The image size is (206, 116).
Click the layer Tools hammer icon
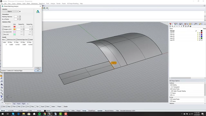188,26
